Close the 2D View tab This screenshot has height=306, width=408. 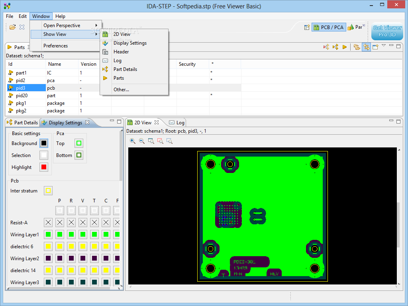pyautogui.click(x=157, y=122)
